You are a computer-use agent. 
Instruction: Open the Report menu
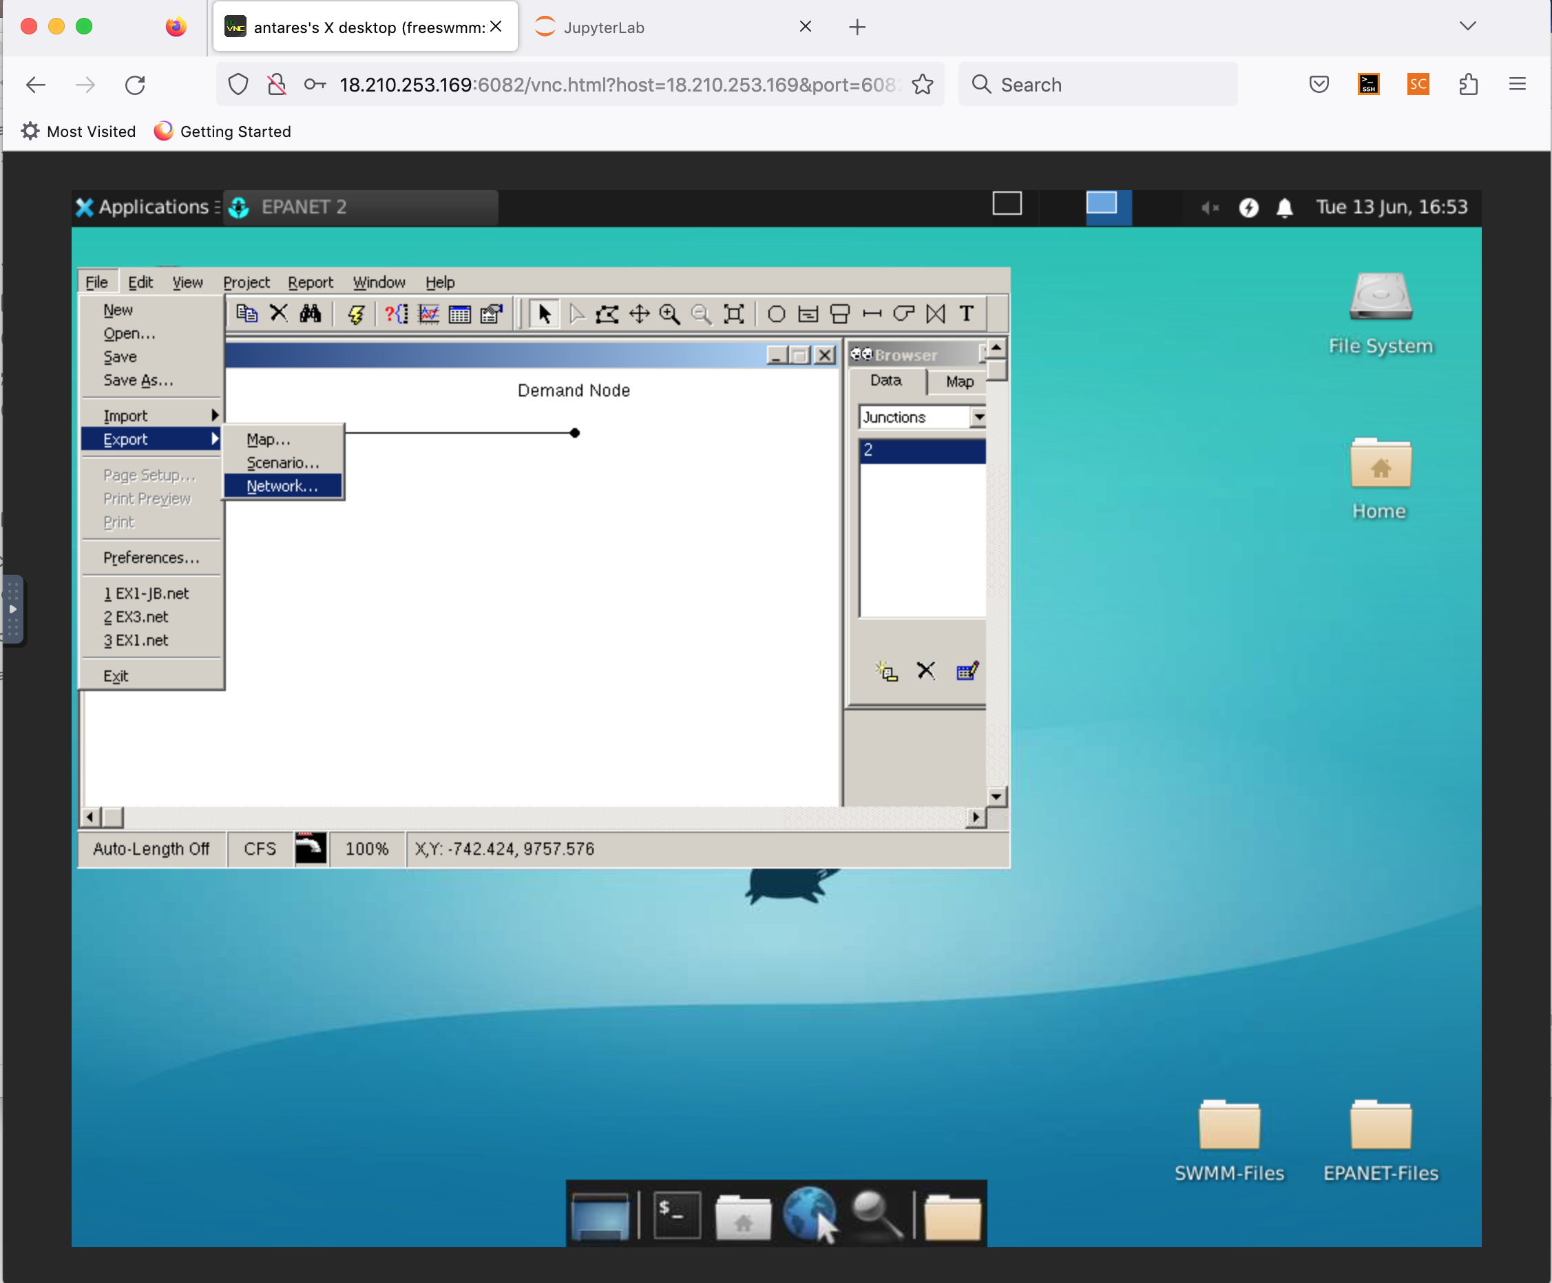pyautogui.click(x=311, y=282)
